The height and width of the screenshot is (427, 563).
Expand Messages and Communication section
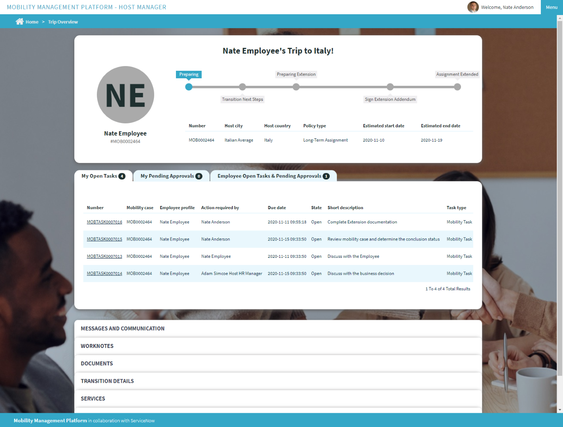123,329
